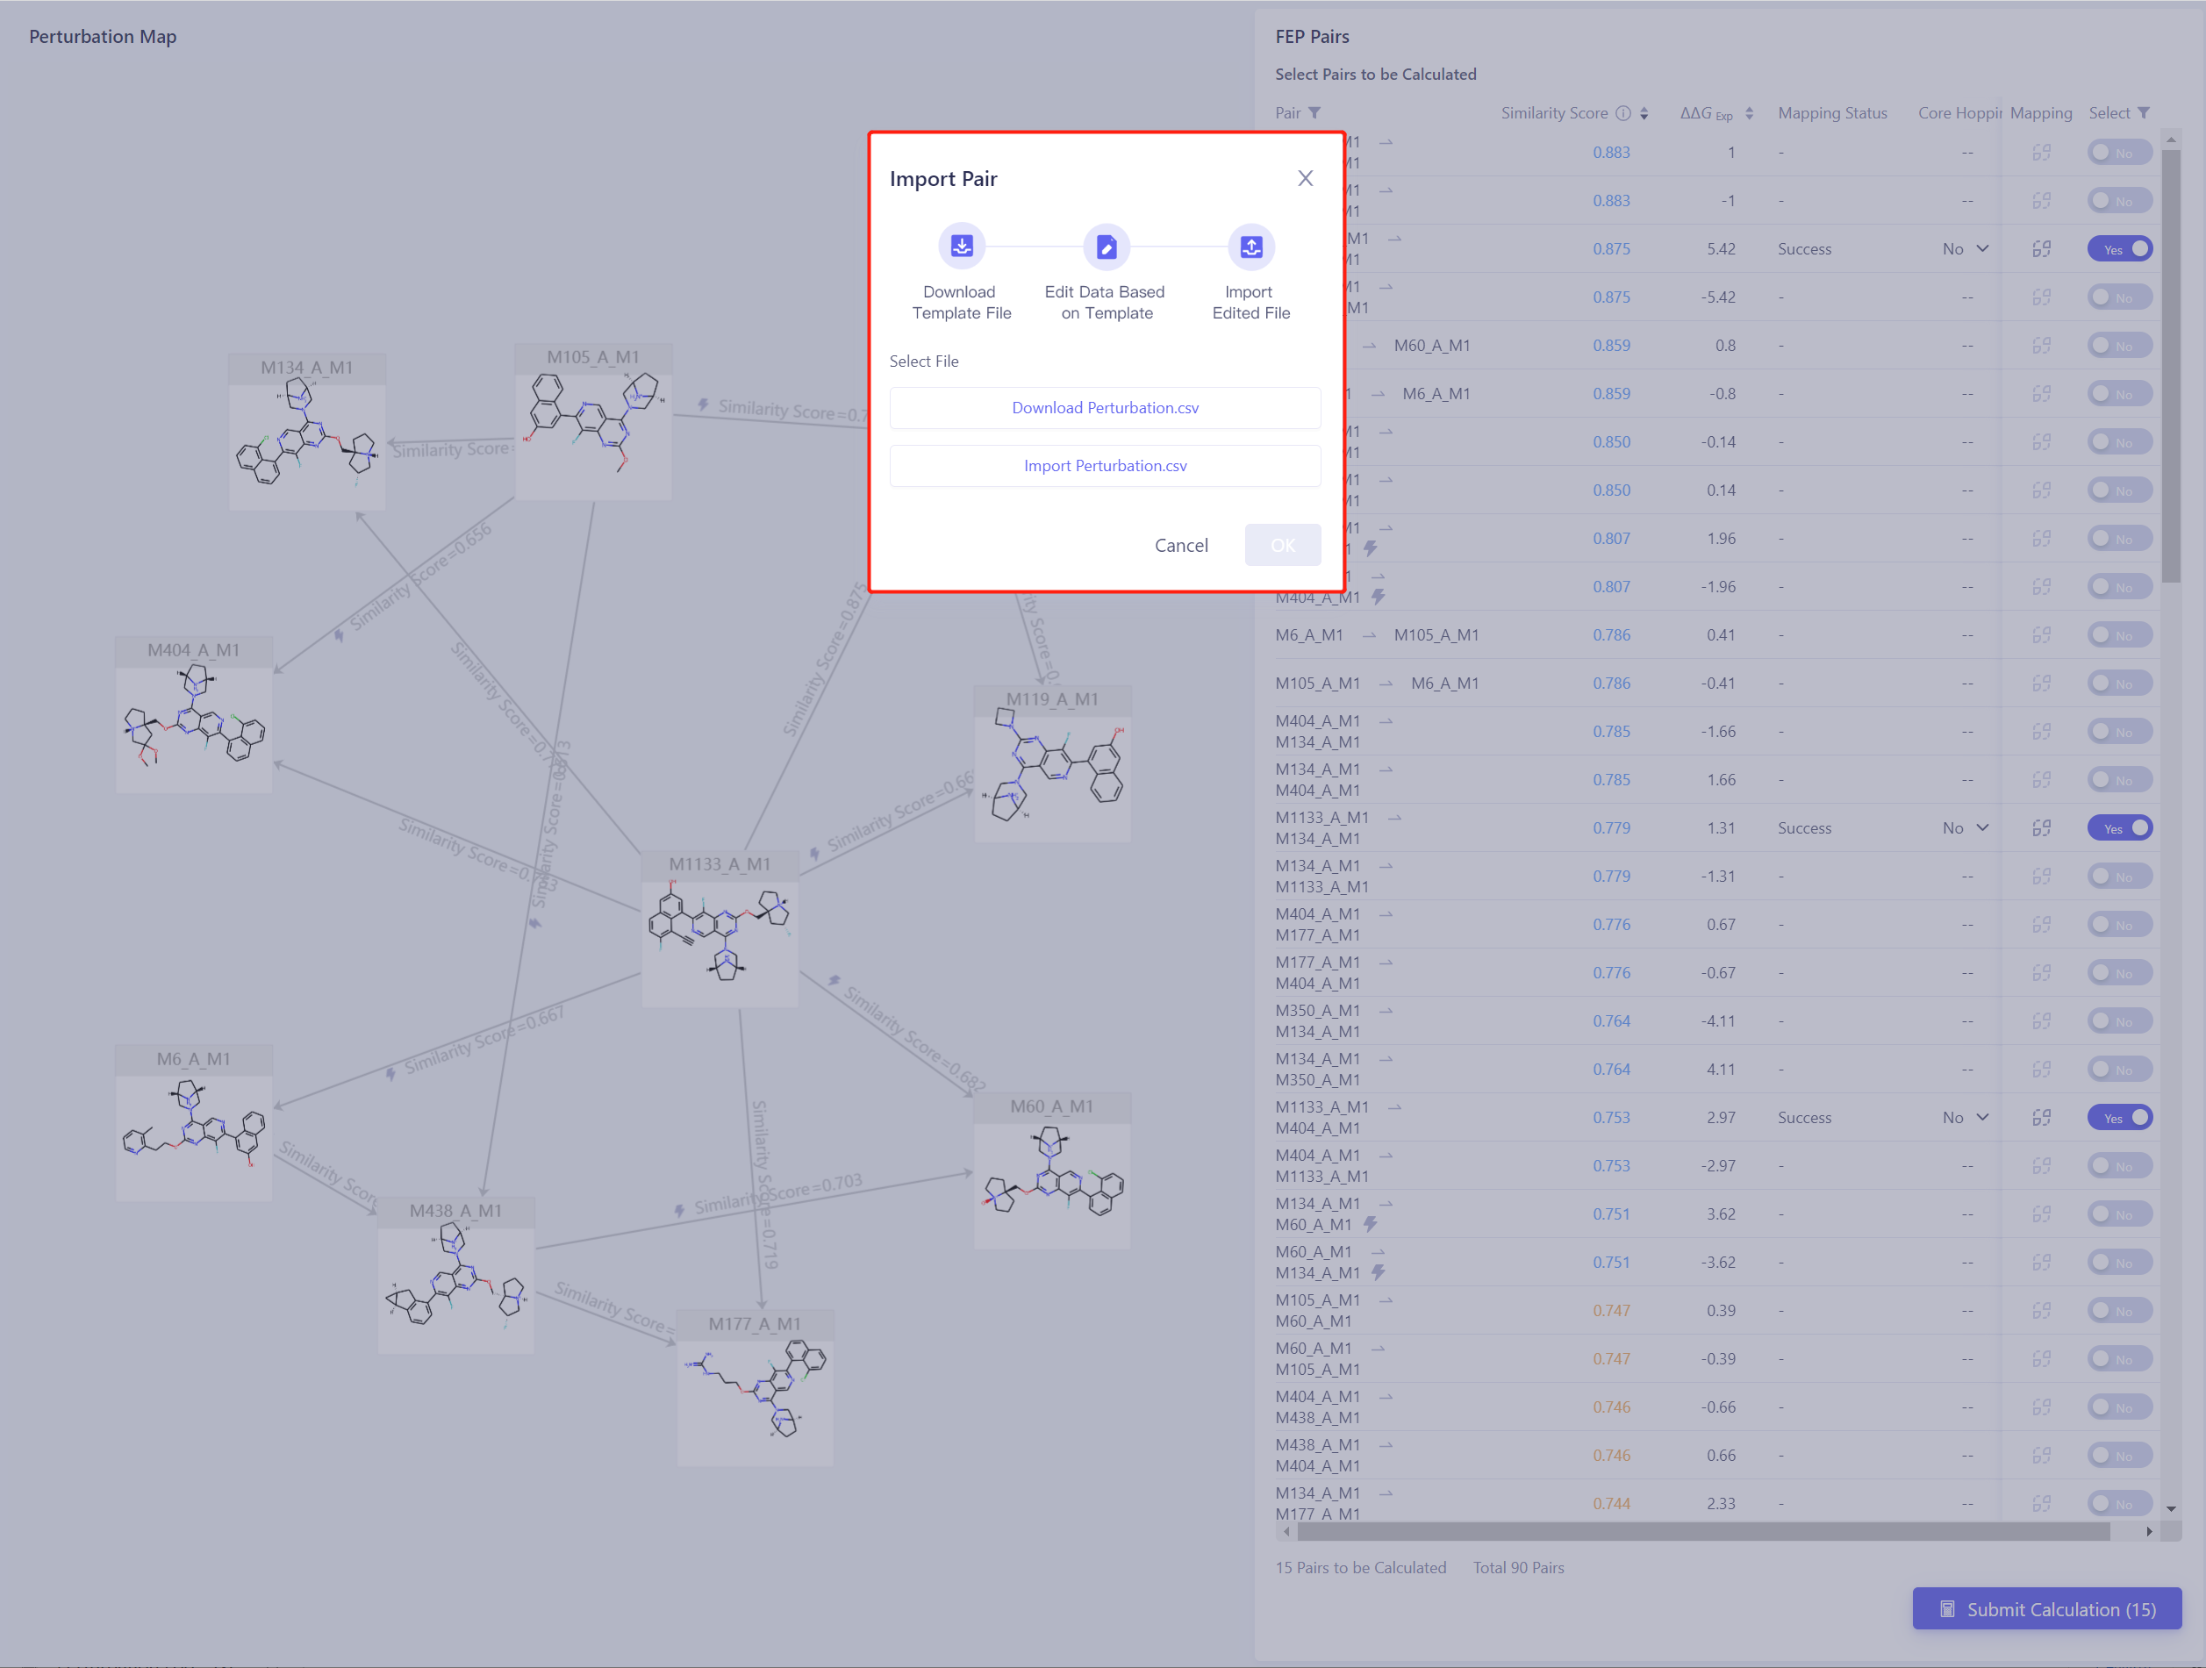
Task: Sort by the ΔΔG Exp column arrows
Action: click(1749, 114)
